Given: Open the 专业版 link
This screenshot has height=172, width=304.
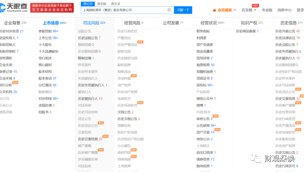Looking at the screenshot, I should tap(267, 10).
